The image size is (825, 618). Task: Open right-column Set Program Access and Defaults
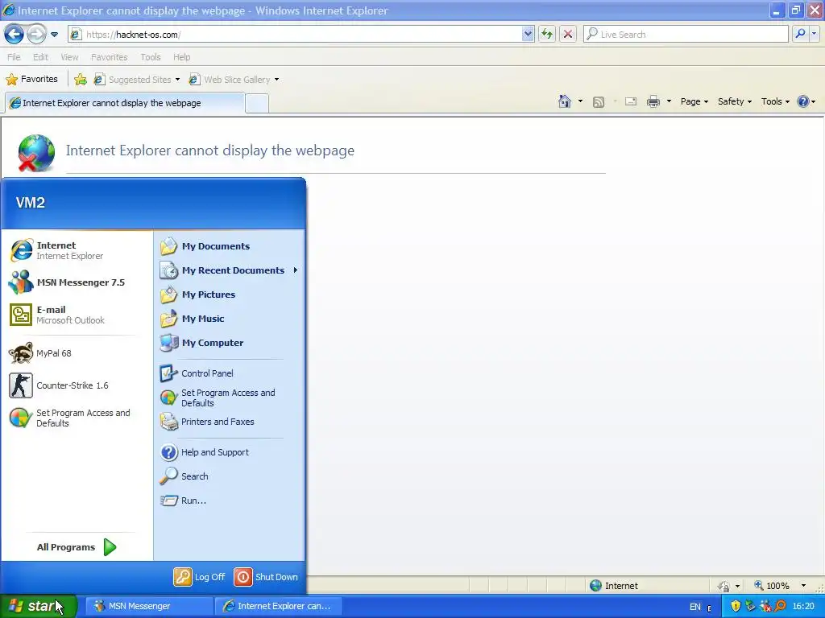(230, 398)
